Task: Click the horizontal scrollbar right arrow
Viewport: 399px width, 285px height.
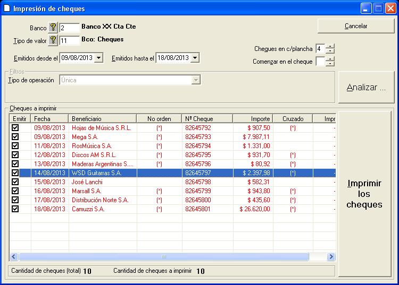Action: 331,257
